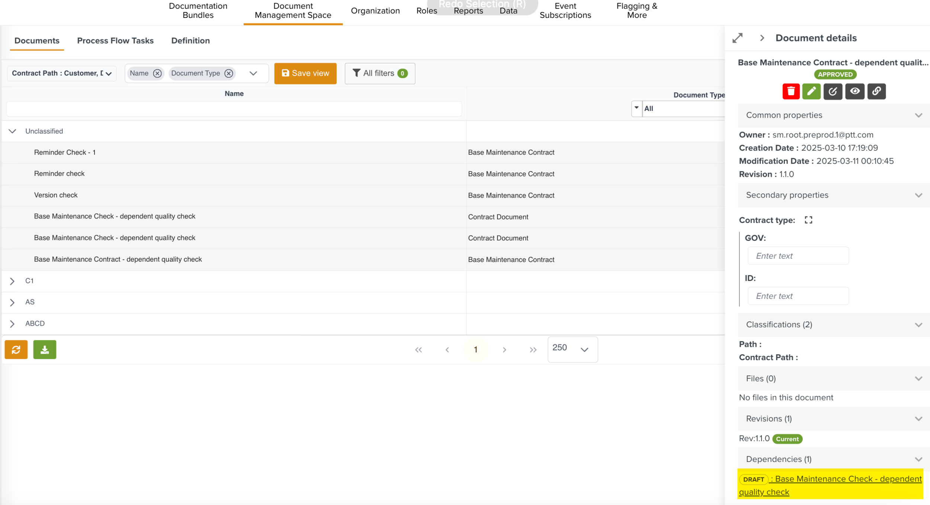Select Base Maintenance Contract - dependent quality check row
930x505 pixels.
[363, 259]
